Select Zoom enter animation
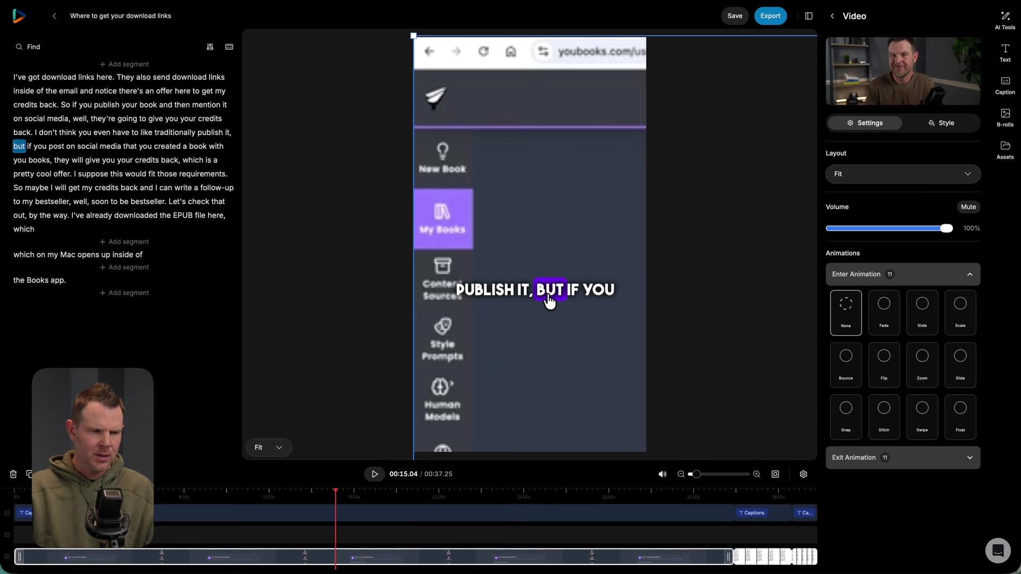 (922, 365)
